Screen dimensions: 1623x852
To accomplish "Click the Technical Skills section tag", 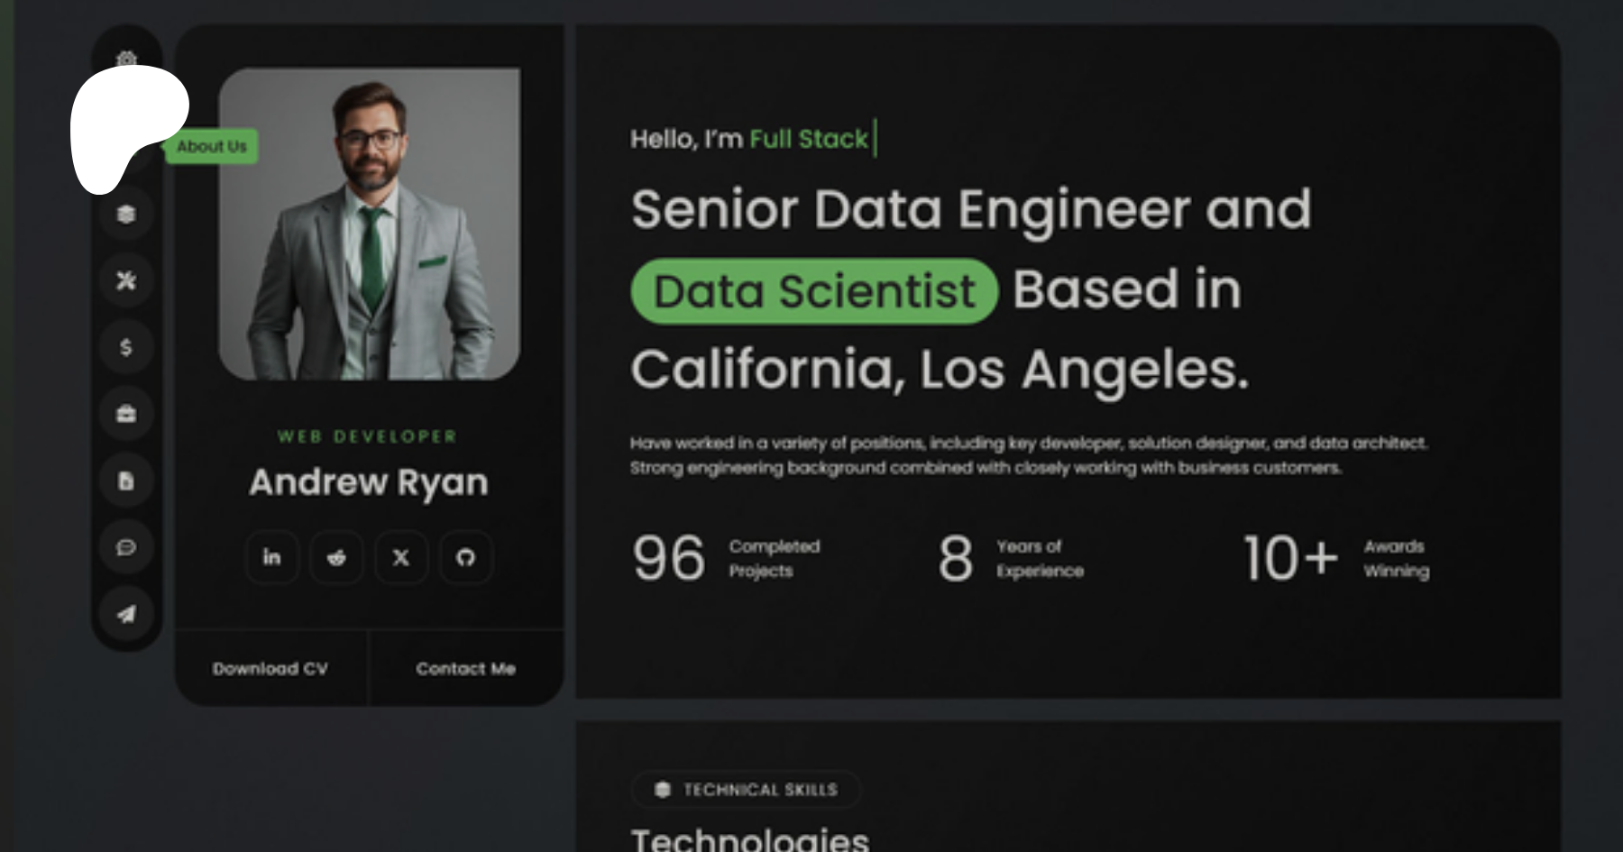I will click(x=747, y=790).
